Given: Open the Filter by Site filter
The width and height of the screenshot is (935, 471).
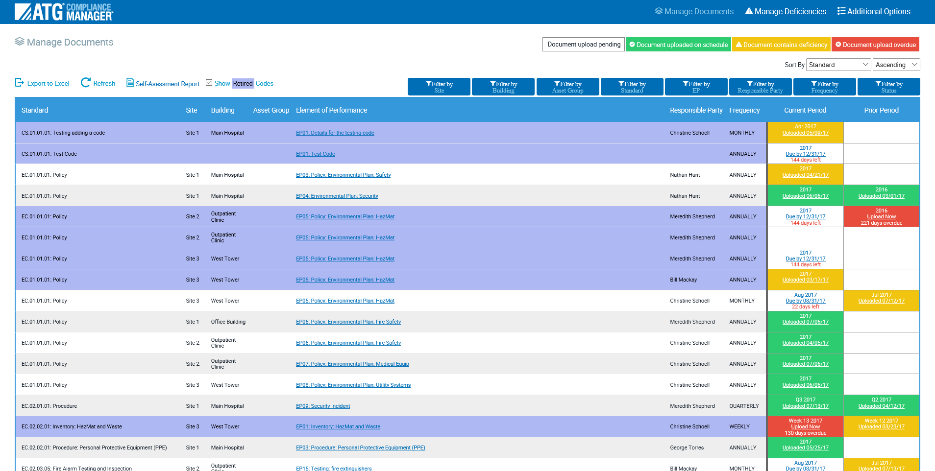Looking at the screenshot, I should 439,87.
